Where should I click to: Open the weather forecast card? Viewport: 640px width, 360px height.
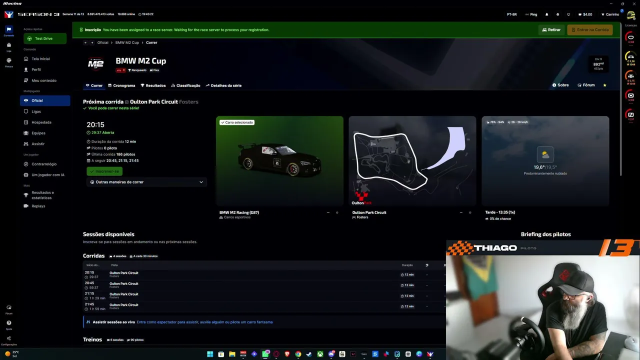pyautogui.click(x=545, y=161)
